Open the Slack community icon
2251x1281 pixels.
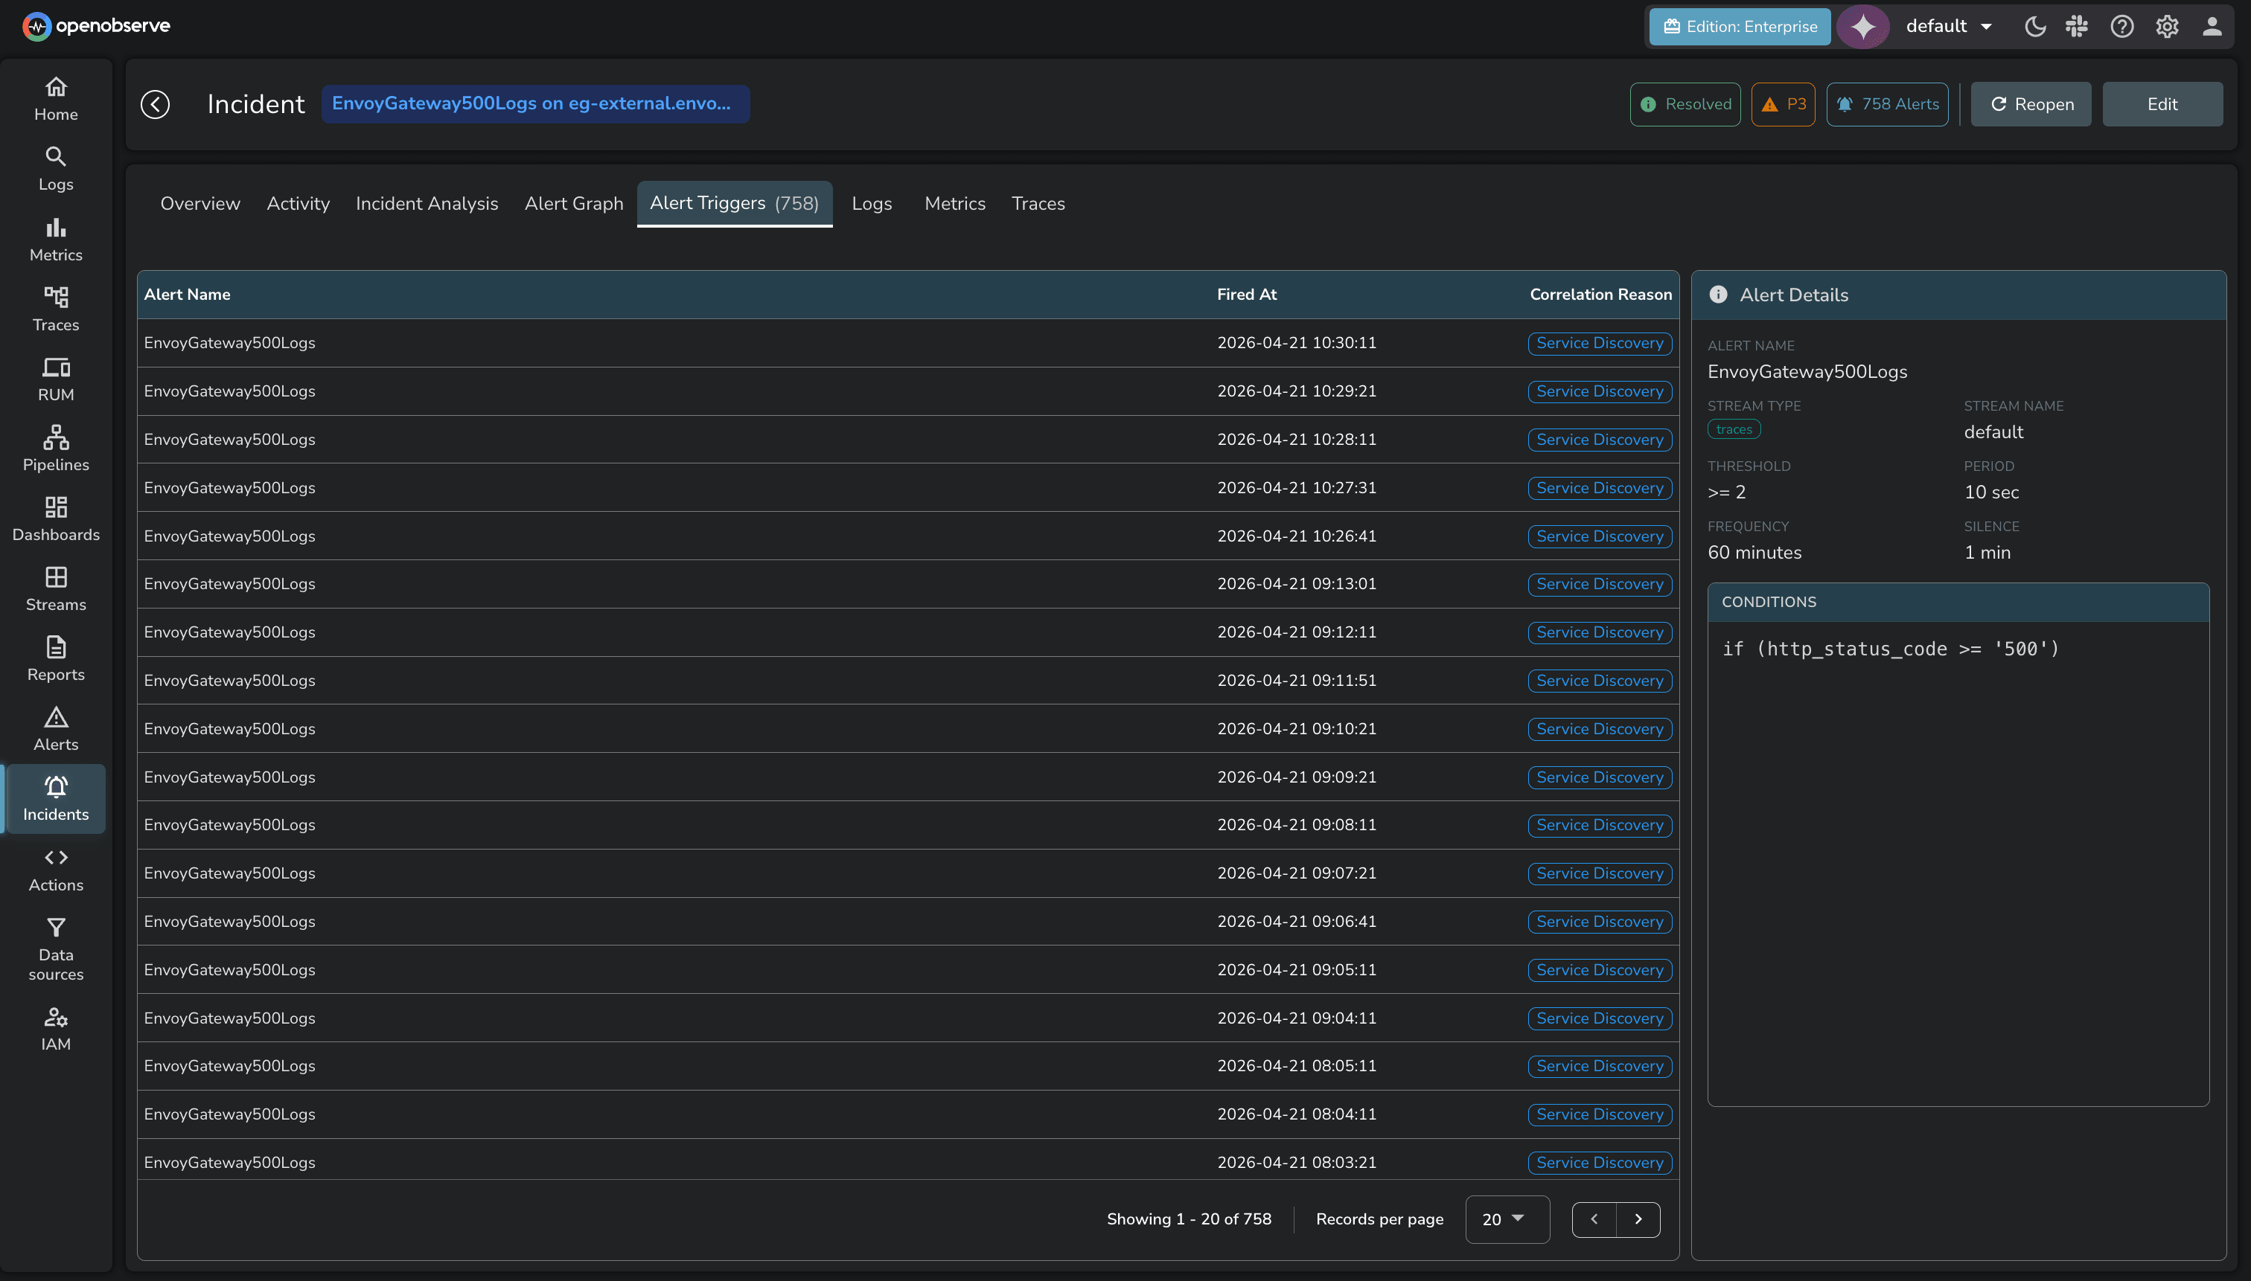coord(2077,26)
